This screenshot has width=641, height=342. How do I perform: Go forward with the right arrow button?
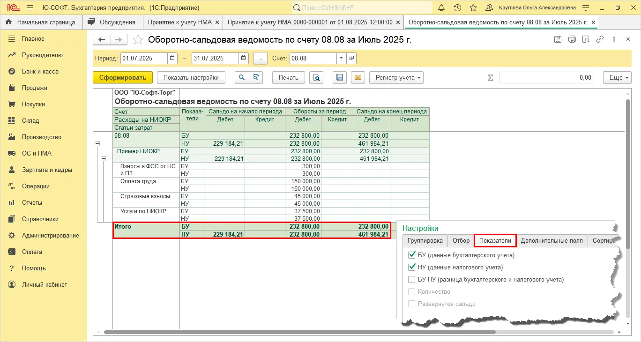coord(119,40)
